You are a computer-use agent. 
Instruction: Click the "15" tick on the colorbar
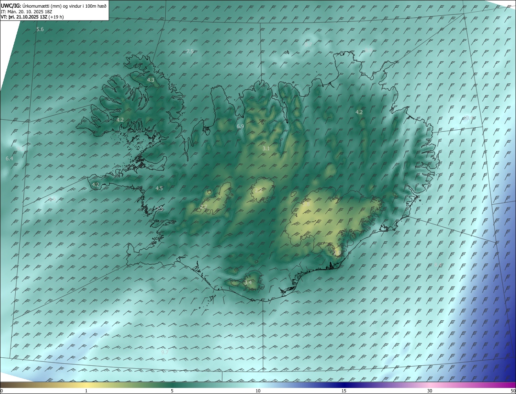click(344, 391)
